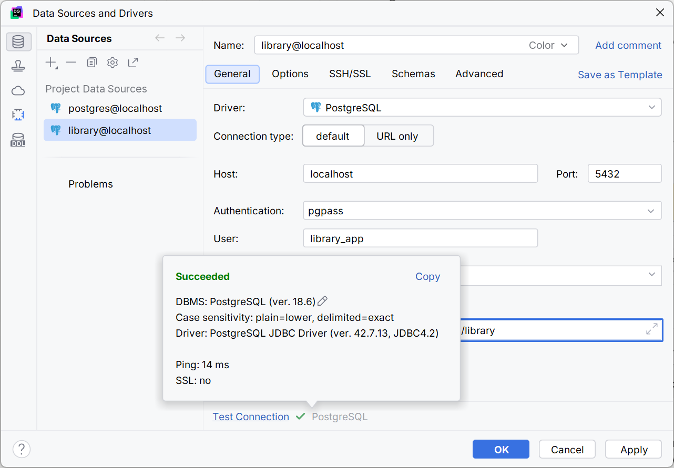Open the Problems entry in the list
The height and width of the screenshot is (468, 674).
click(90, 184)
